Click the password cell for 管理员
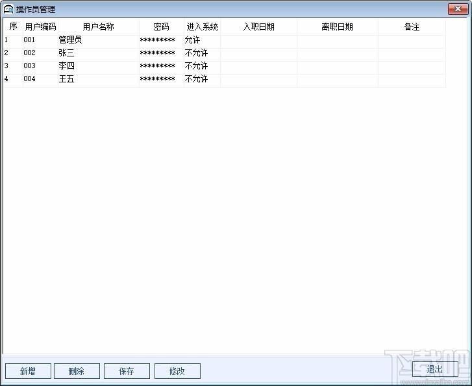 162,42
